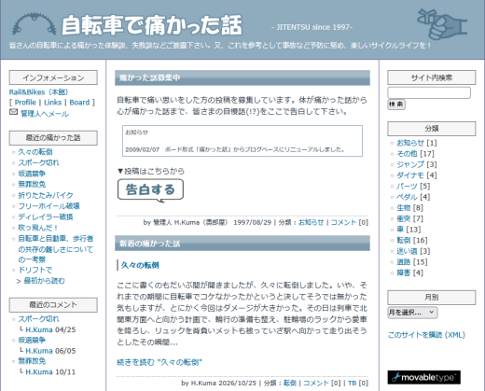Click 最初から読む link
485x391 pixels.
click(x=45, y=281)
